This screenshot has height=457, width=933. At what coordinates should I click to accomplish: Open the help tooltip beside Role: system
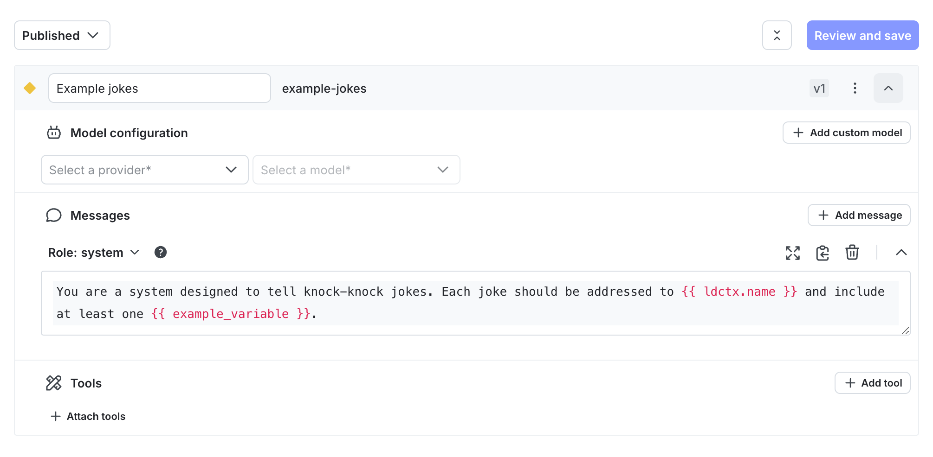161,252
